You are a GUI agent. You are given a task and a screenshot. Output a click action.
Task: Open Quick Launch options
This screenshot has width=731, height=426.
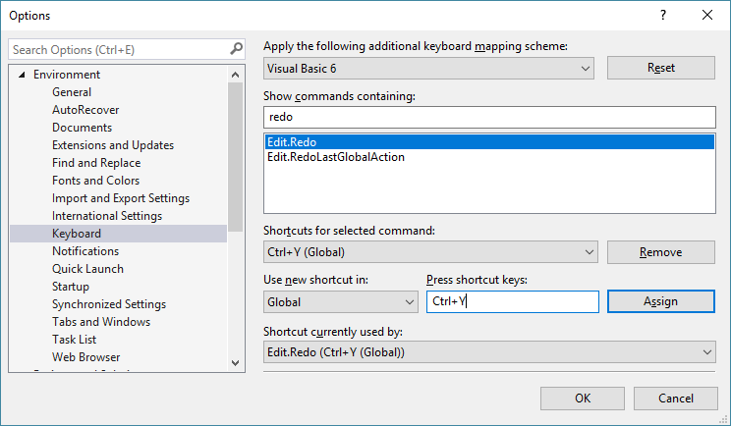87,269
